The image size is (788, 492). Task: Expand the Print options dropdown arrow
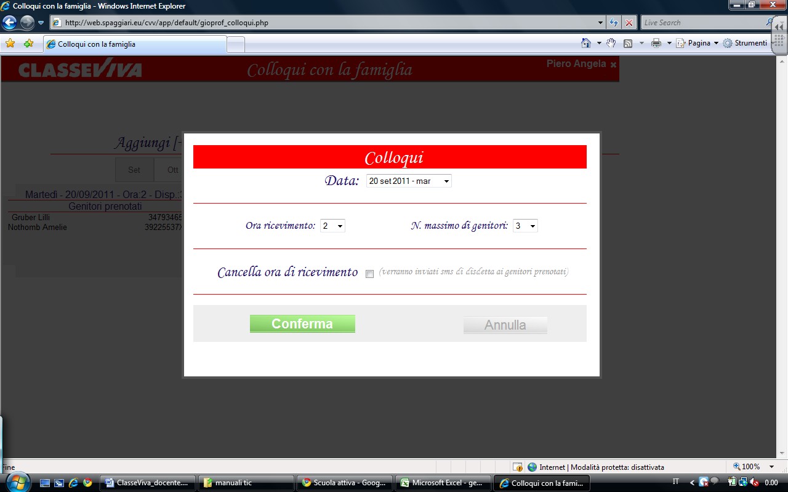coord(669,43)
